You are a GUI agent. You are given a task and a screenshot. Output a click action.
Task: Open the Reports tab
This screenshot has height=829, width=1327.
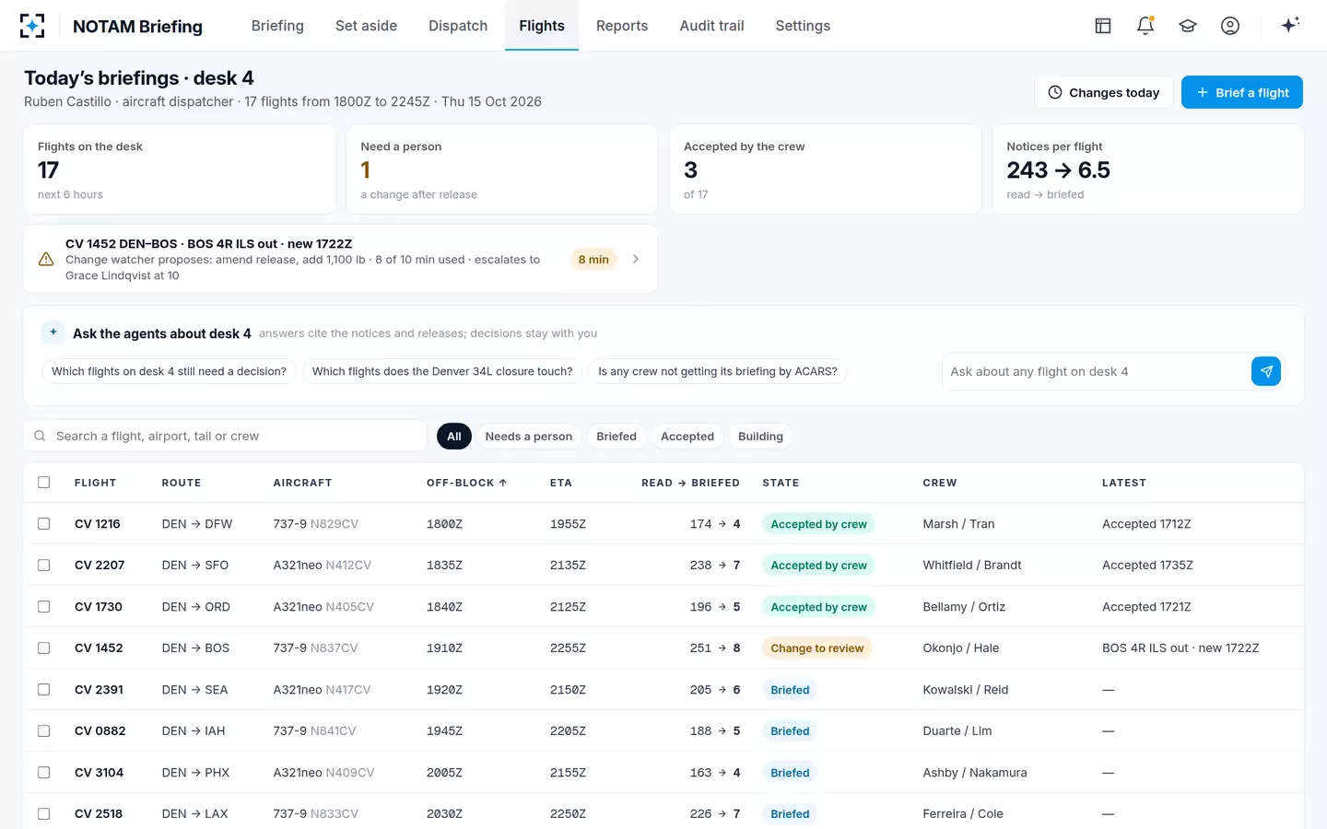(x=622, y=26)
